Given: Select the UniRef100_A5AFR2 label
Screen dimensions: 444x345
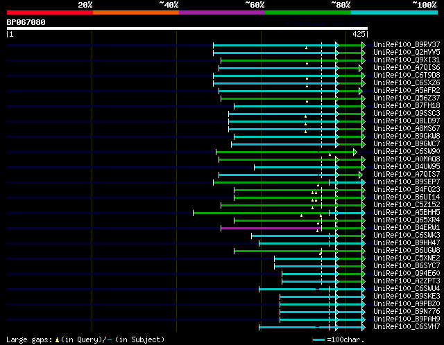Looking at the screenshot, I should (x=407, y=90).
